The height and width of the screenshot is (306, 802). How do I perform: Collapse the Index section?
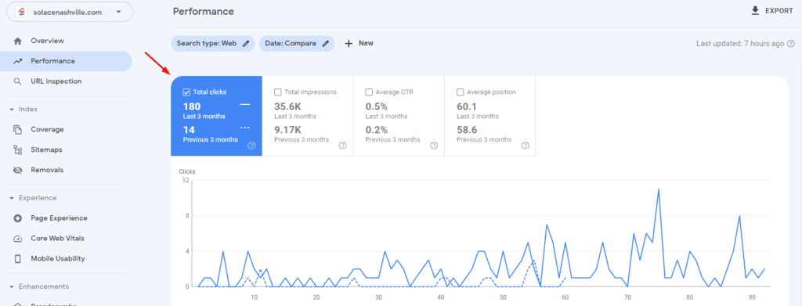point(12,110)
